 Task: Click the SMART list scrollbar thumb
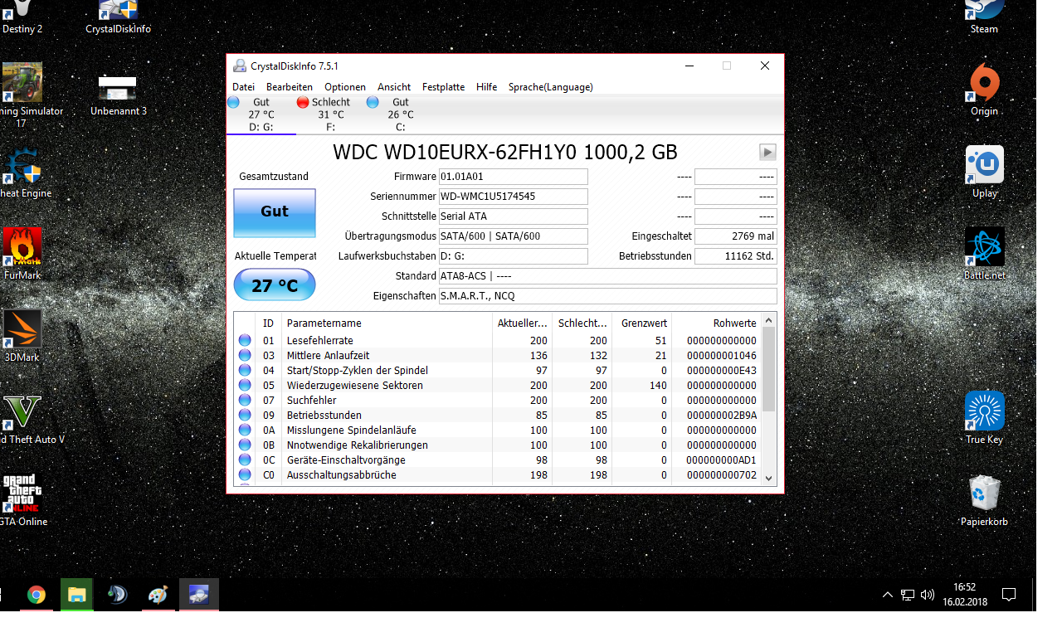(768, 369)
